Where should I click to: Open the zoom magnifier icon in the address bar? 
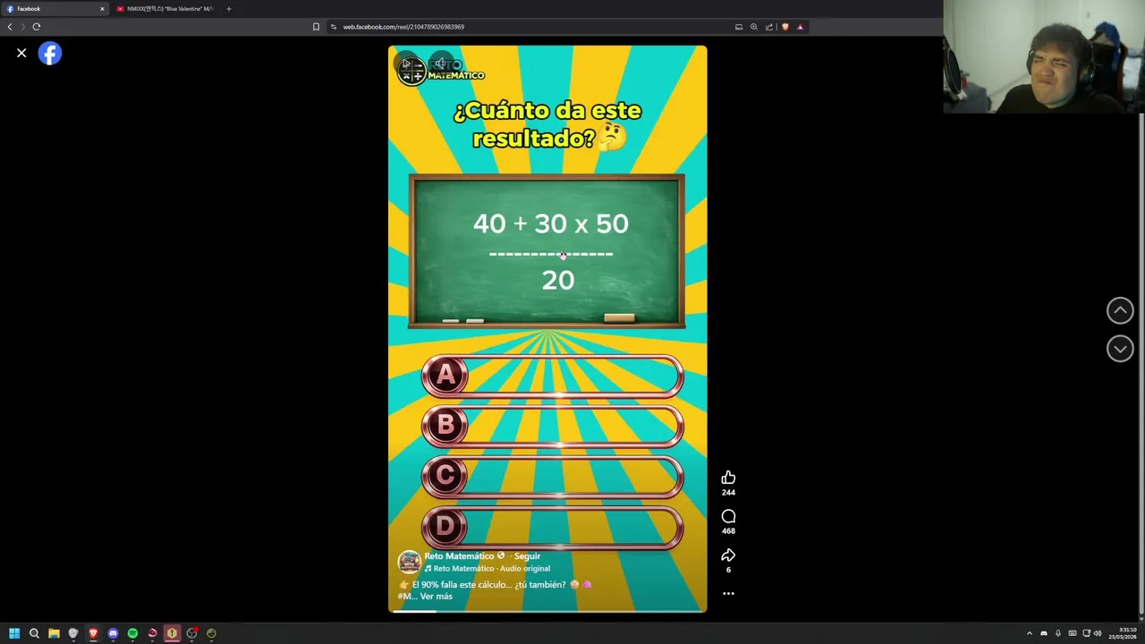(754, 27)
